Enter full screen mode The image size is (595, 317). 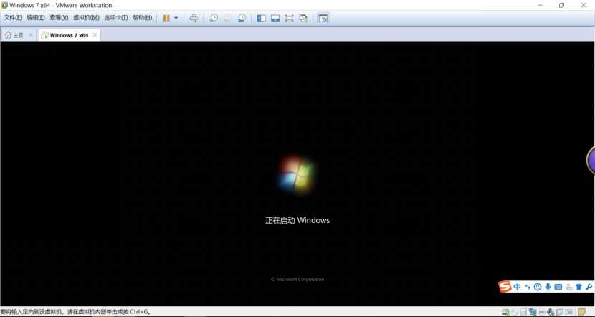(289, 18)
